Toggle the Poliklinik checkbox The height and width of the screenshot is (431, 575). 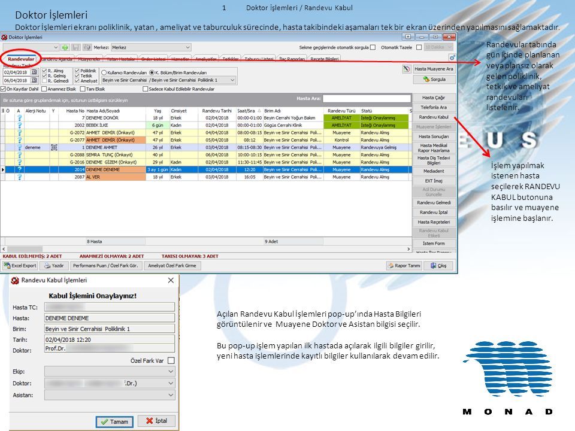[x=77, y=71]
